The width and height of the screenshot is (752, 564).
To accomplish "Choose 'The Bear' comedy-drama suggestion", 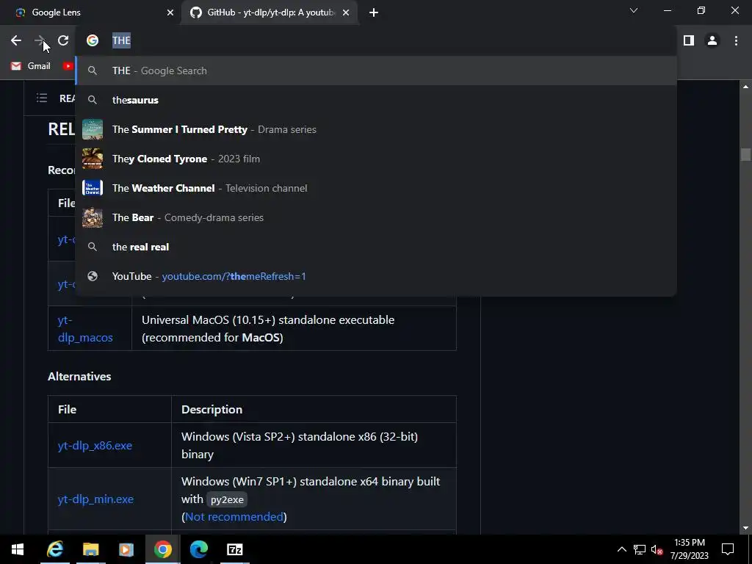I will pos(376,217).
